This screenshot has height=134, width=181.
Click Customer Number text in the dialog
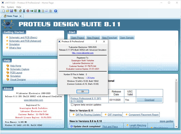click(83, 66)
